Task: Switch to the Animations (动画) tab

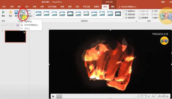Action: point(42,7)
